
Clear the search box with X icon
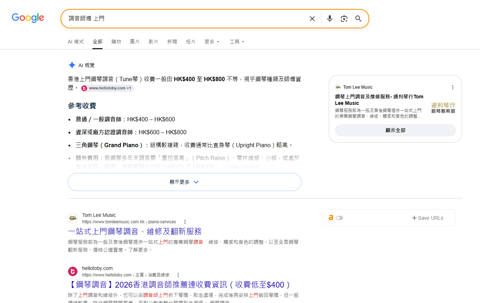(312, 19)
